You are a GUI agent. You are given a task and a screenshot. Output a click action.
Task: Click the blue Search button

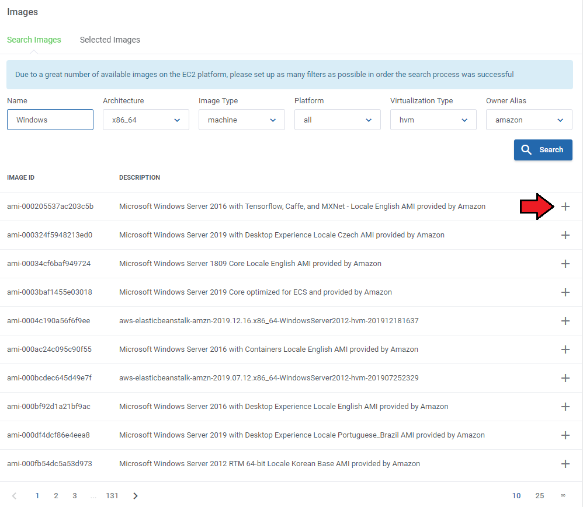543,150
